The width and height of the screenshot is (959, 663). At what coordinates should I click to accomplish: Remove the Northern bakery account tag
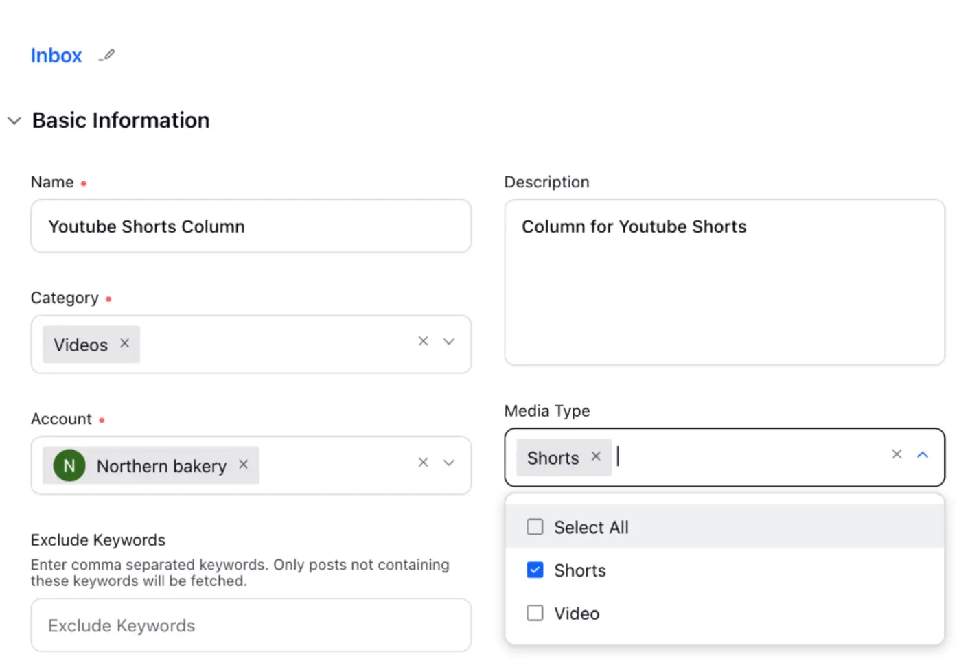click(x=244, y=465)
